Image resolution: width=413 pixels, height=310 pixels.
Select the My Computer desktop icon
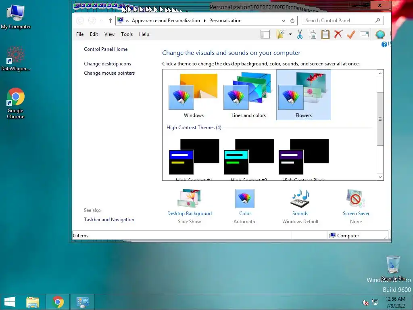(16, 16)
